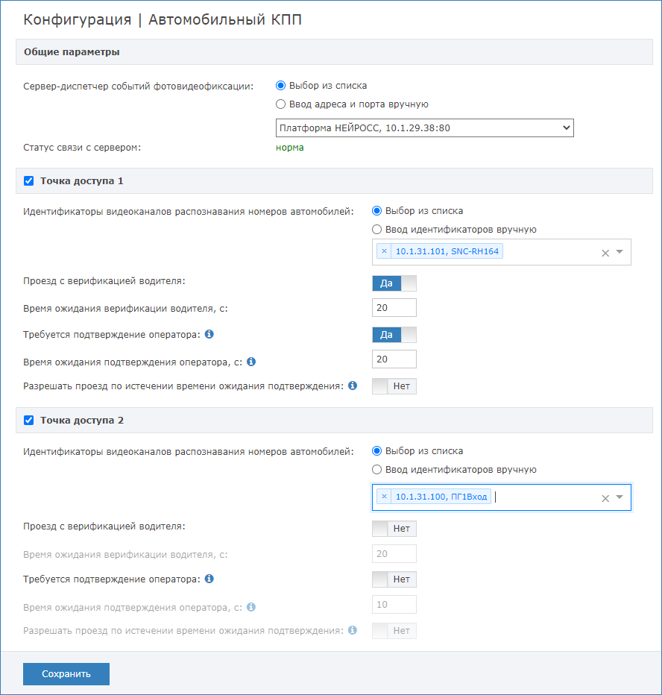Viewport: 662px width, 695px height.
Task: Click info icon next to first 'Требуется подтверждение оператора'
Action: click(209, 334)
